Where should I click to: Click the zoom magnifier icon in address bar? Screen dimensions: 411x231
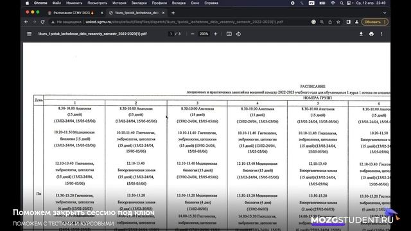(322, 22)
